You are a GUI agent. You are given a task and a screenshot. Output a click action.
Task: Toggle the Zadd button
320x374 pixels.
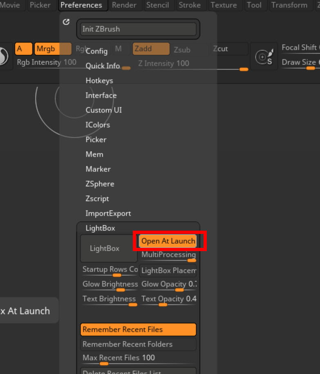click(x=151, y=49)
